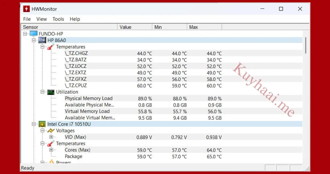Click the HP 86A0 motherboard icon
The width and height of the screenshot is (330, 174).
(x=42, y=40)
